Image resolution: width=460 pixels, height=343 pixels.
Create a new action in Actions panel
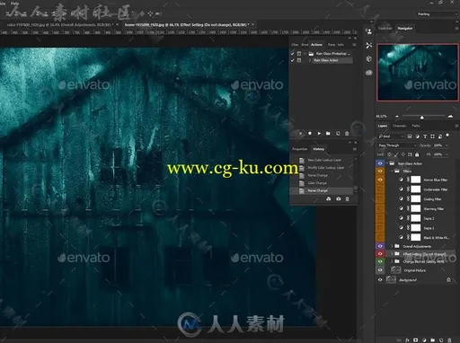[338, 134]
